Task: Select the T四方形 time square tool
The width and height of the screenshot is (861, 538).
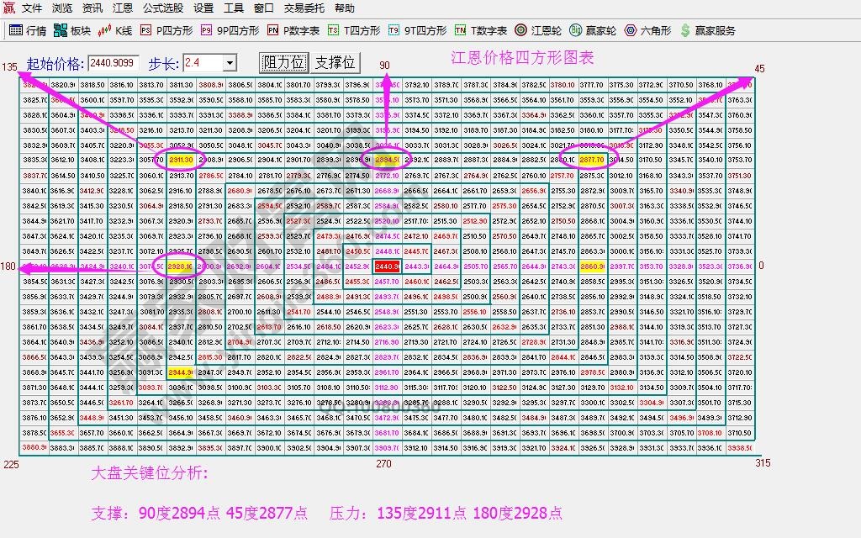Action: click(354, 30)
